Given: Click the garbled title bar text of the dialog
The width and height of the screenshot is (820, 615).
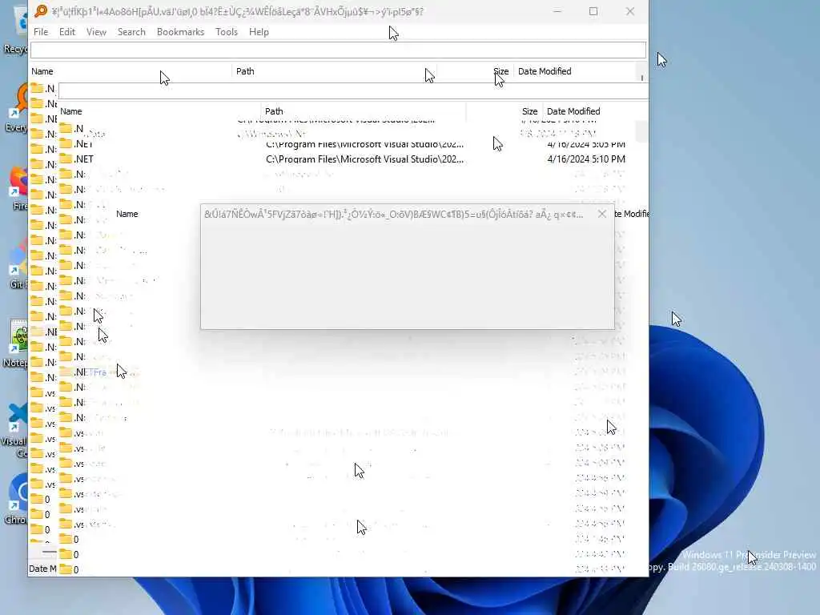Looking at the screenshot, I should click(393, 214).
